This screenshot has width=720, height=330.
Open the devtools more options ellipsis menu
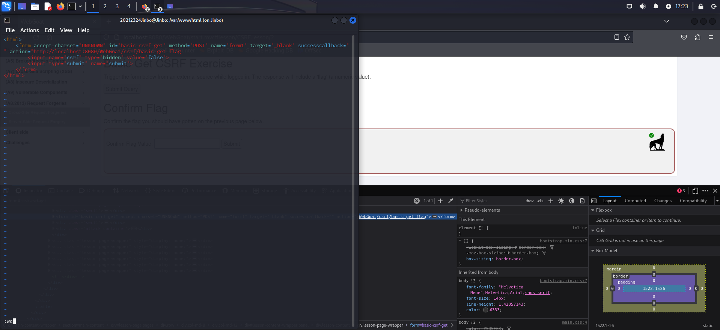(x=705, y=191)
